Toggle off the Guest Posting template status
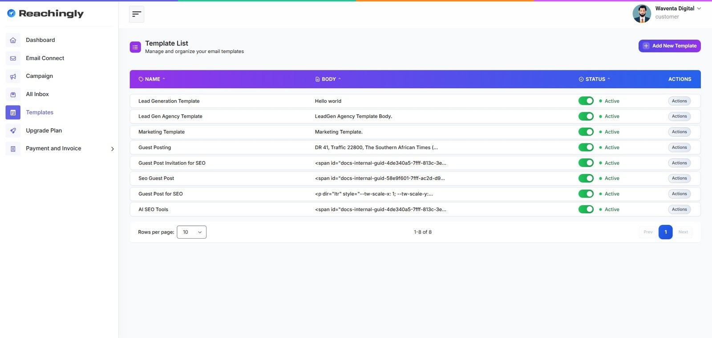The height and width of the screenshot is (338, 712). [x=586, y=147]
